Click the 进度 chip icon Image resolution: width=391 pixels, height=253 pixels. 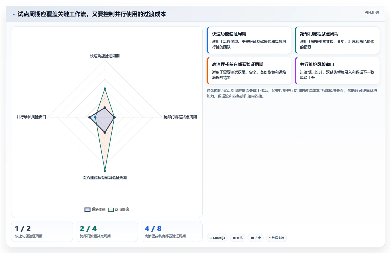(x=252, y=238)
